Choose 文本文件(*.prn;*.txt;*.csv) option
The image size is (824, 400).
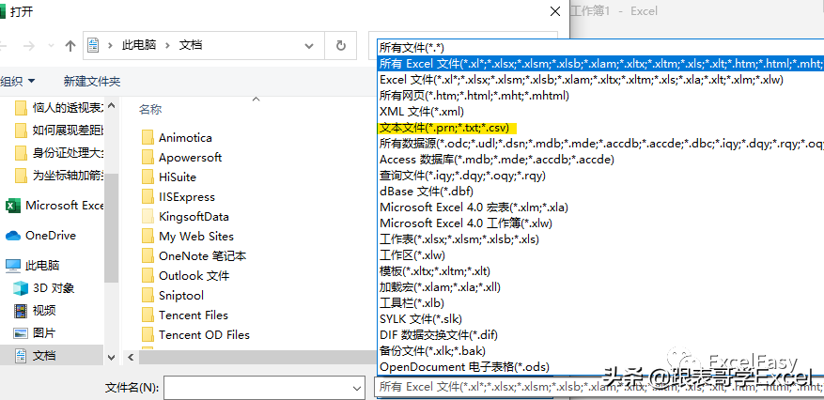click(x=600, y=128)
